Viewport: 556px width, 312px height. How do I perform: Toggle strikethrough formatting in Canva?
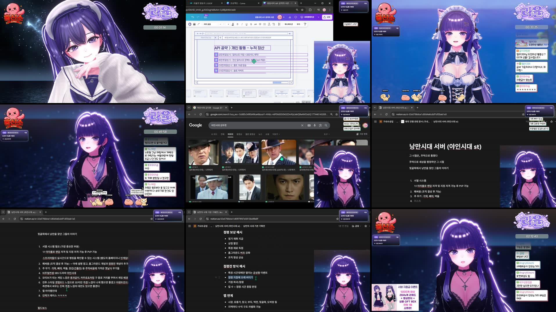click(x=251, y=24)
